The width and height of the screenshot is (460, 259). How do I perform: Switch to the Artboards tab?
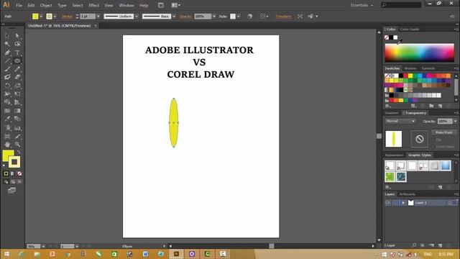(x=408, y=194)
